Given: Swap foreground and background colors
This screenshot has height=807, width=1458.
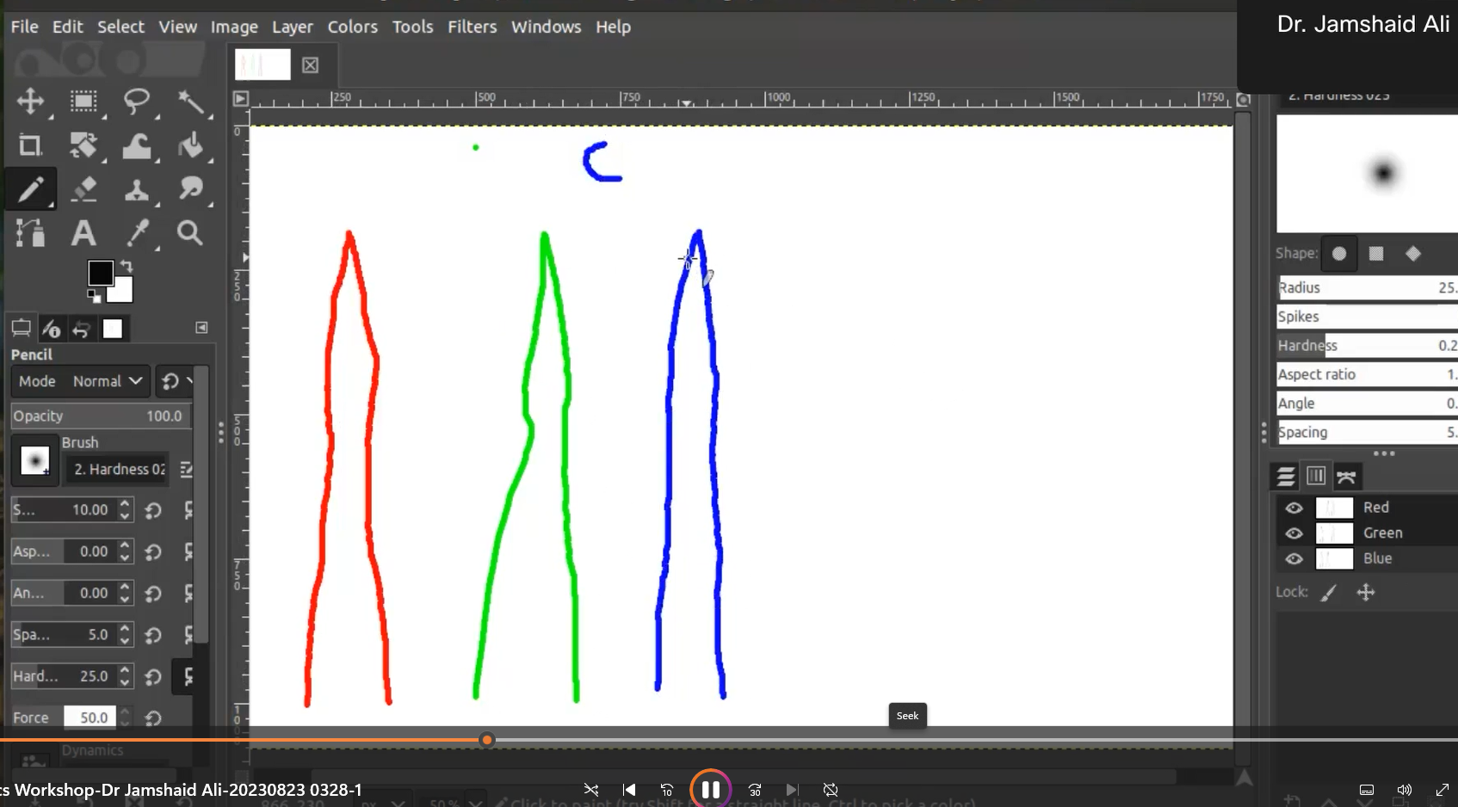Looking at the screenshot, I should [127, 266].
